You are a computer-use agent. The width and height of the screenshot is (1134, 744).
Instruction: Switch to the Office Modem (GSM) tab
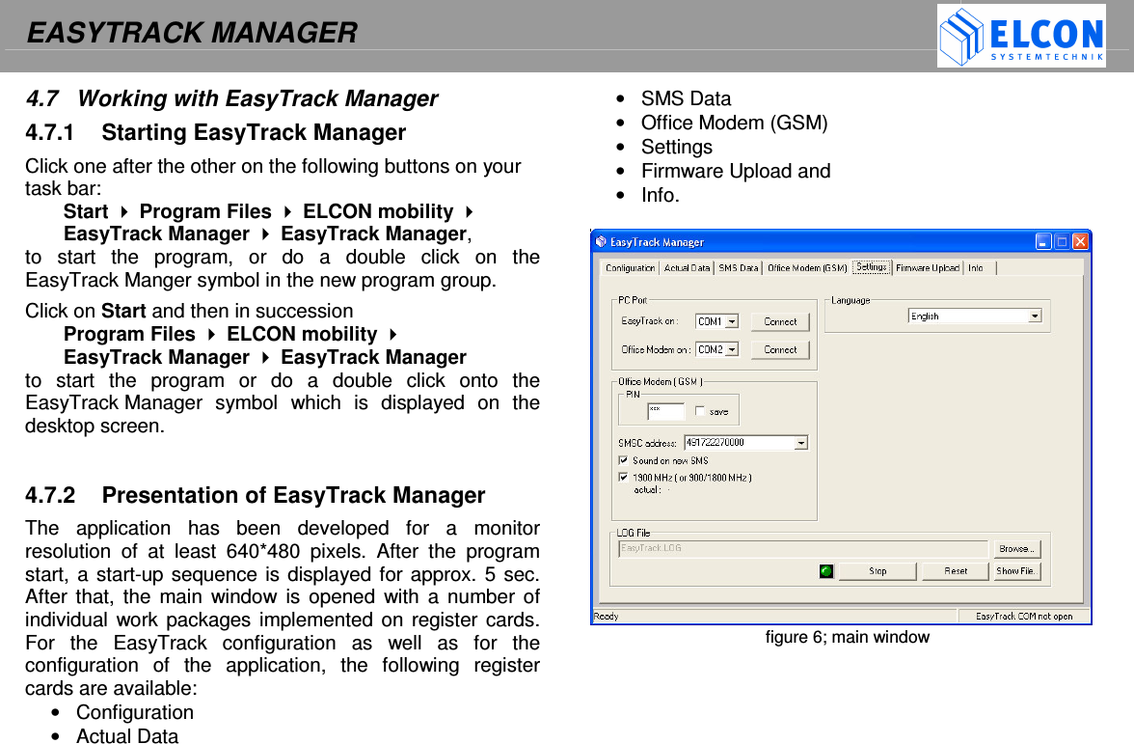point(807,267)
